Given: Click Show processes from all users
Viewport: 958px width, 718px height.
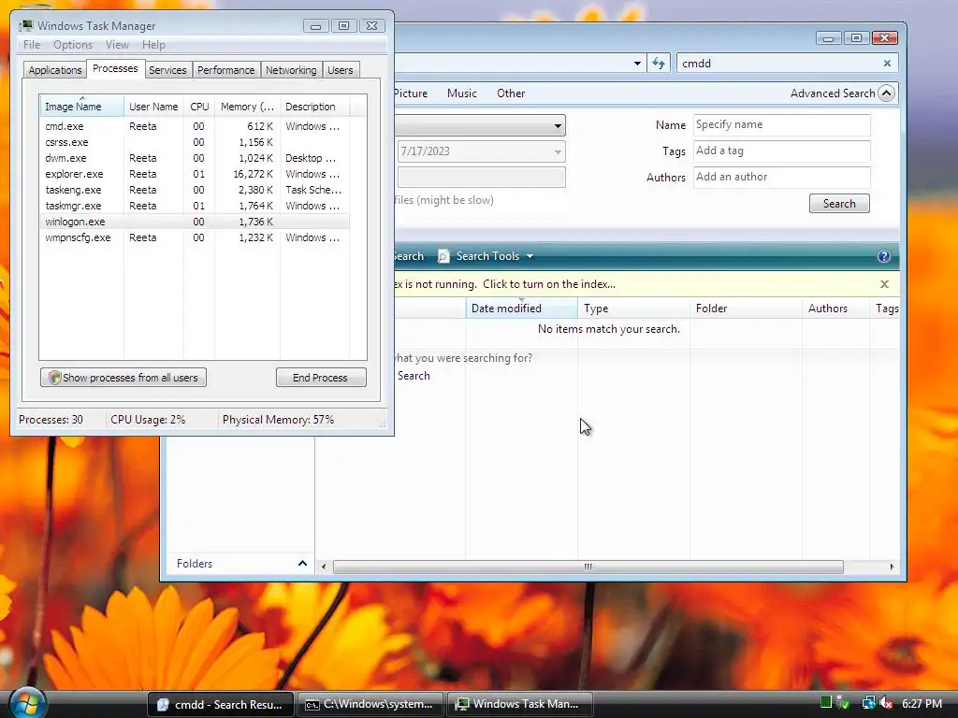Looking at the screenshot, I should [x=123, y=378].
